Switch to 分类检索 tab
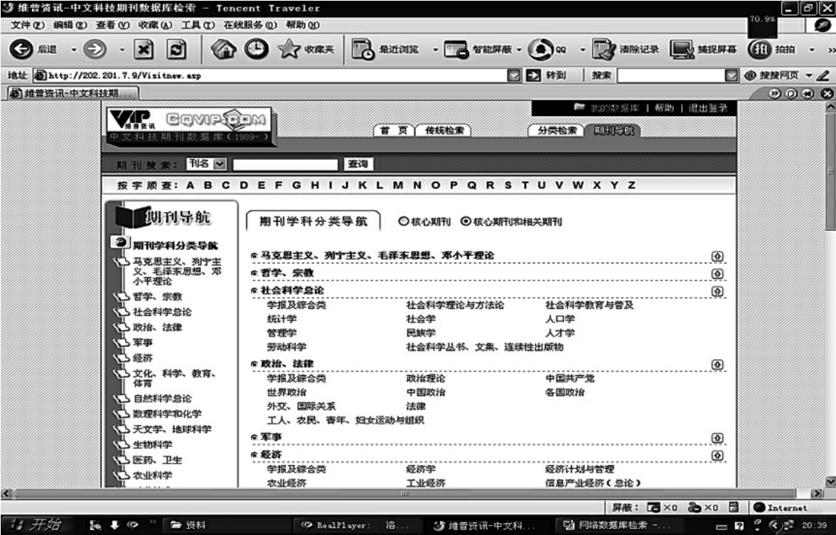The width and height of the screenshot is (836, 535). click(x=557, y=130)
